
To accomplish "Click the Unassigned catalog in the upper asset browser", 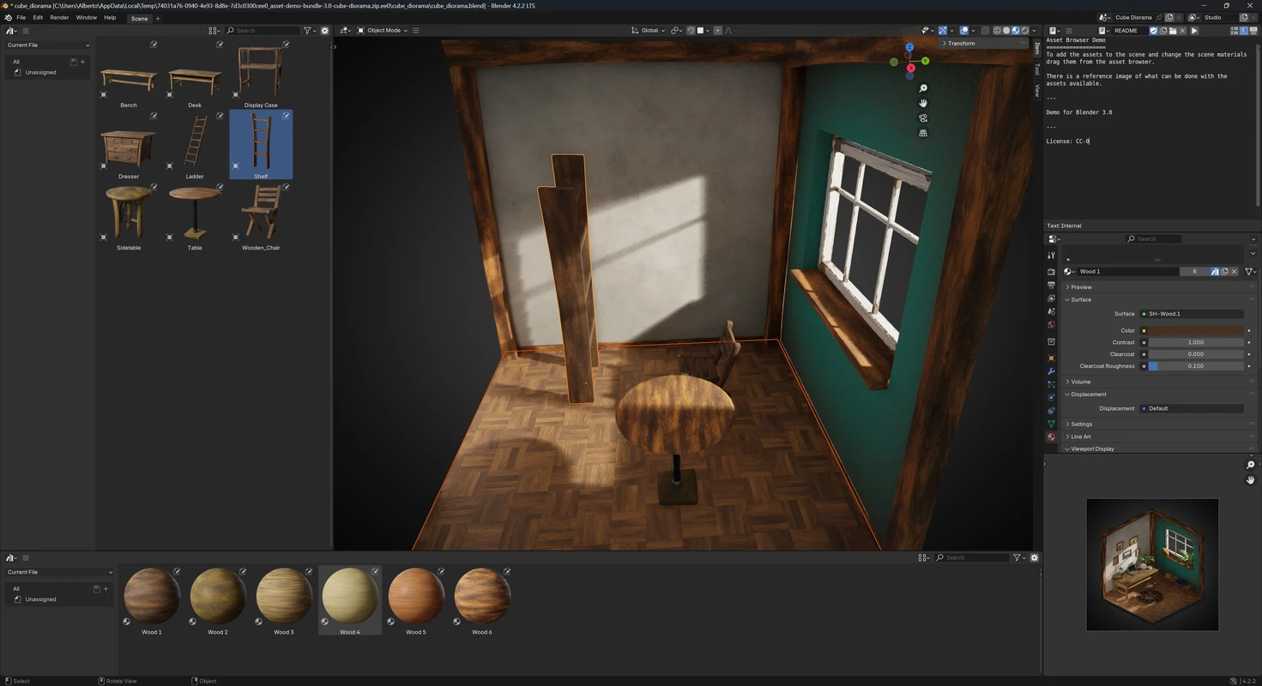I will pyautogui.click(x=40, y=72).
